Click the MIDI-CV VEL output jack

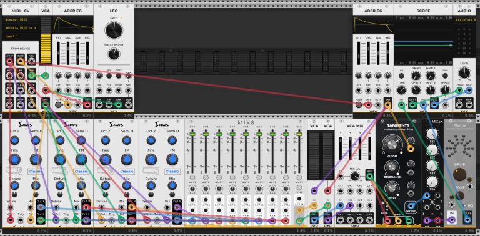31,59
